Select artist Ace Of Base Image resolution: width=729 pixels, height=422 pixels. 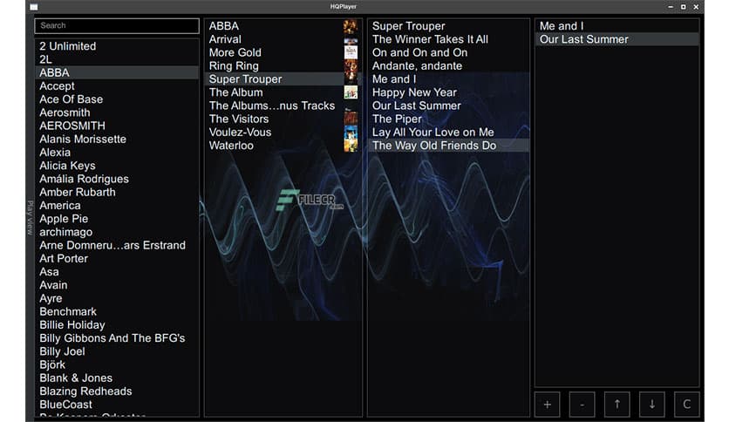pos(117,99)
